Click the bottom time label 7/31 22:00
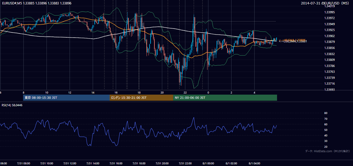Image resolution: width=353 pixels, height=166 pixels. (185, 164)
